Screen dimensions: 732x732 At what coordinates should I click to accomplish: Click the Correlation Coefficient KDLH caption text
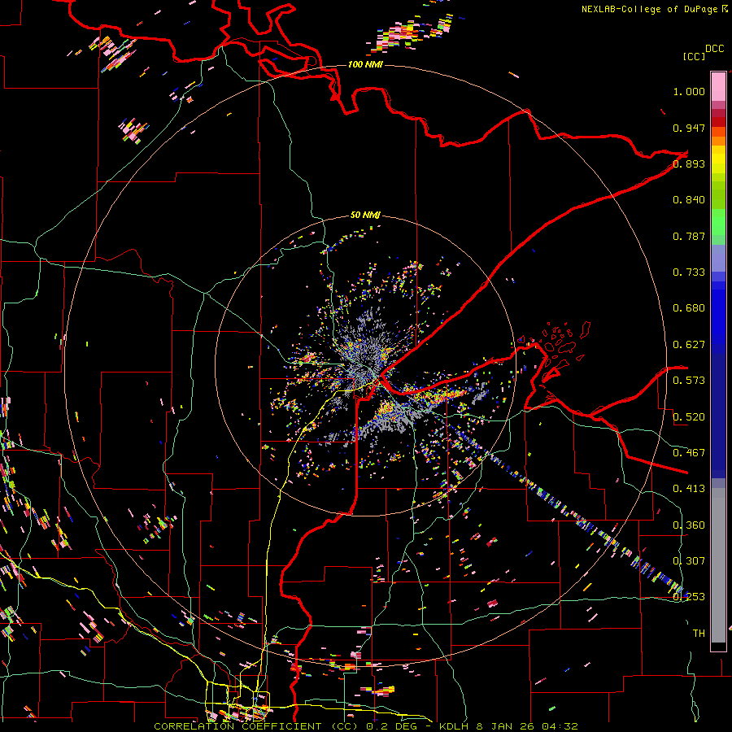coord(366,726)
